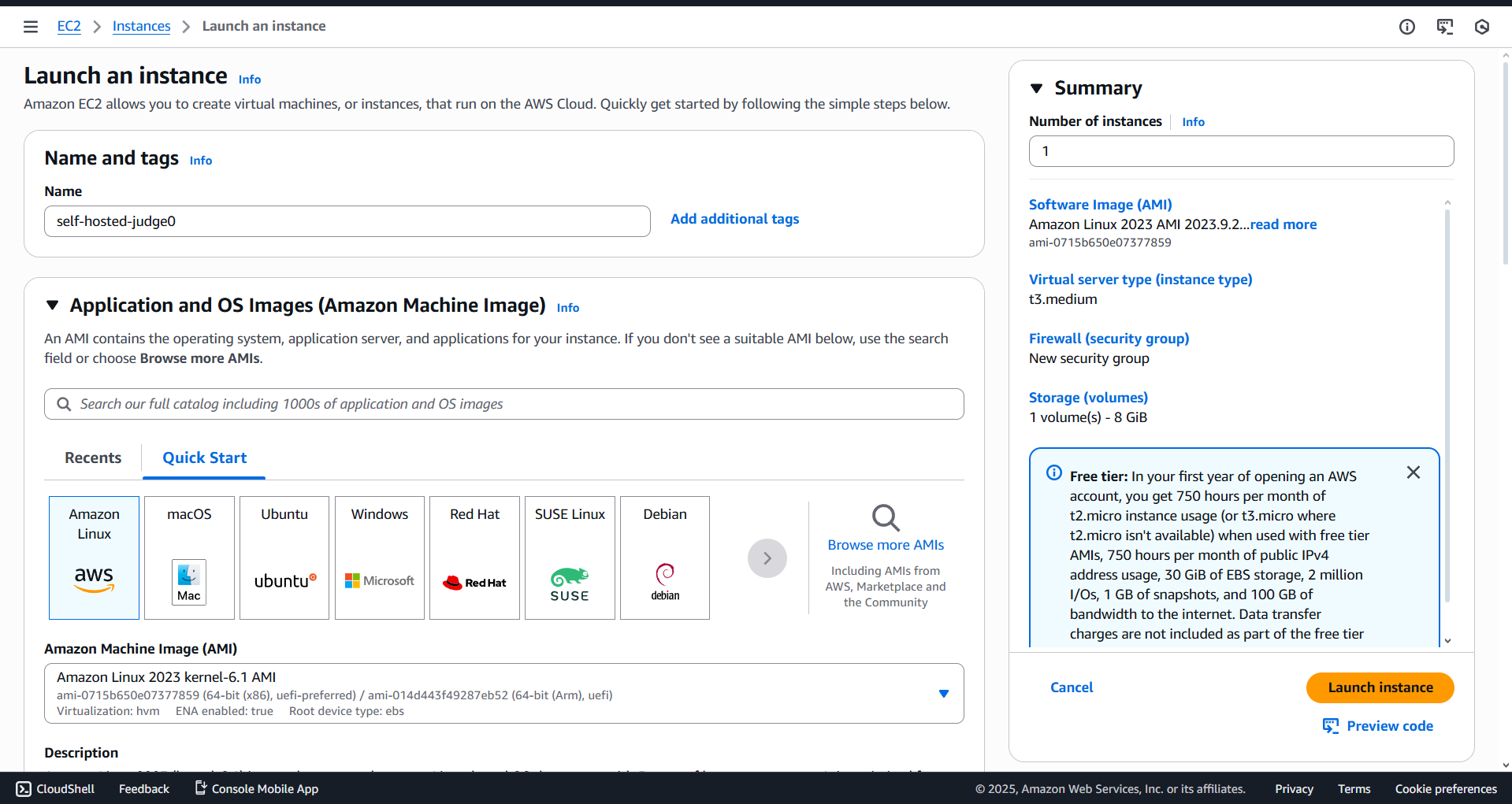Select the Debian AMI tile

pyautogui.click(x=664, y=557)
